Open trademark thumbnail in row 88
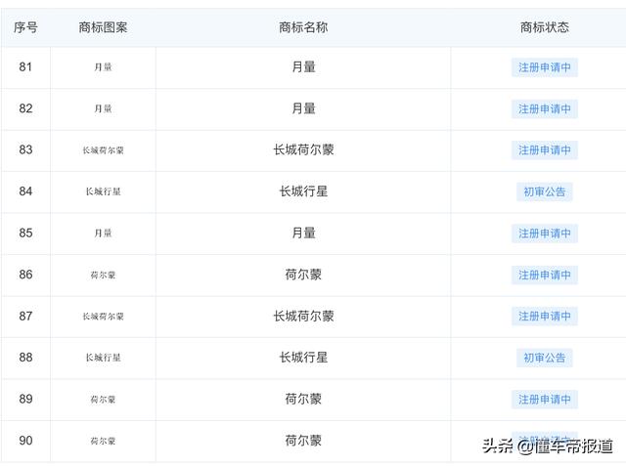 pyautogui.click(x=103, y=358)
